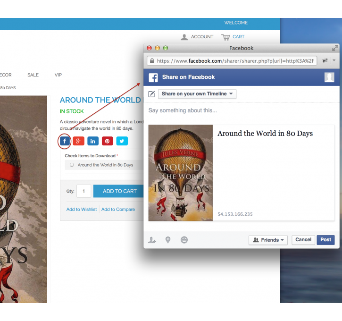
Task: Click the WELCOME text in top bar
Action: (x=236, y=23)
